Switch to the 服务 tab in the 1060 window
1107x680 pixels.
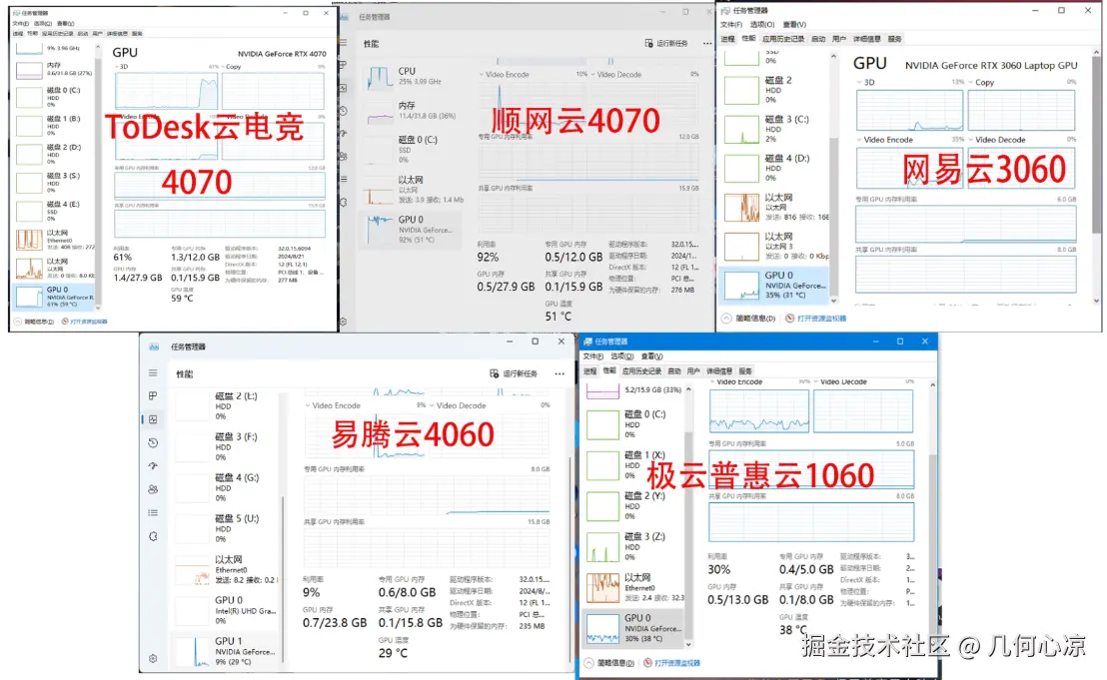point(747,368)
